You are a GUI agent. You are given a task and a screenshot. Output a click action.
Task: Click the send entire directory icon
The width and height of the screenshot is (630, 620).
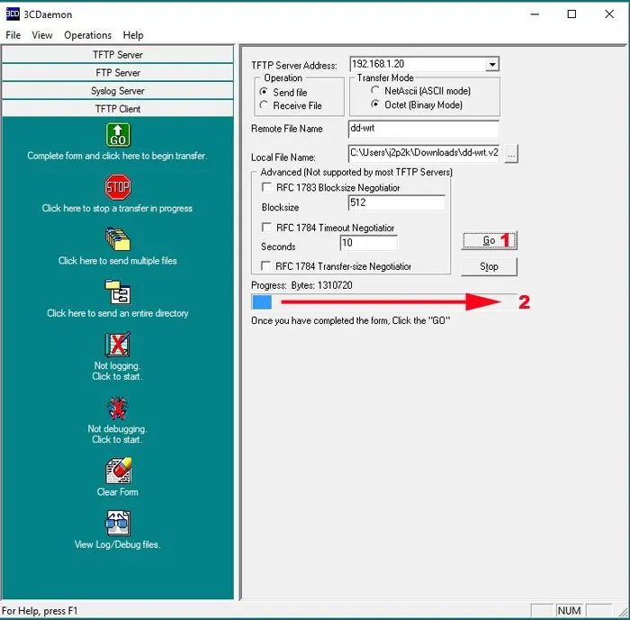(x=118, y=292)
